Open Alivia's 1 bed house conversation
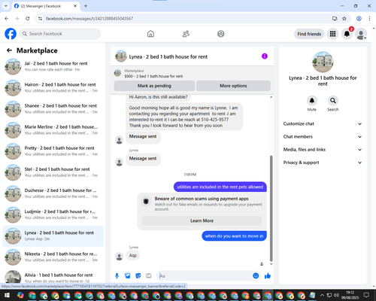 (53, 277)
